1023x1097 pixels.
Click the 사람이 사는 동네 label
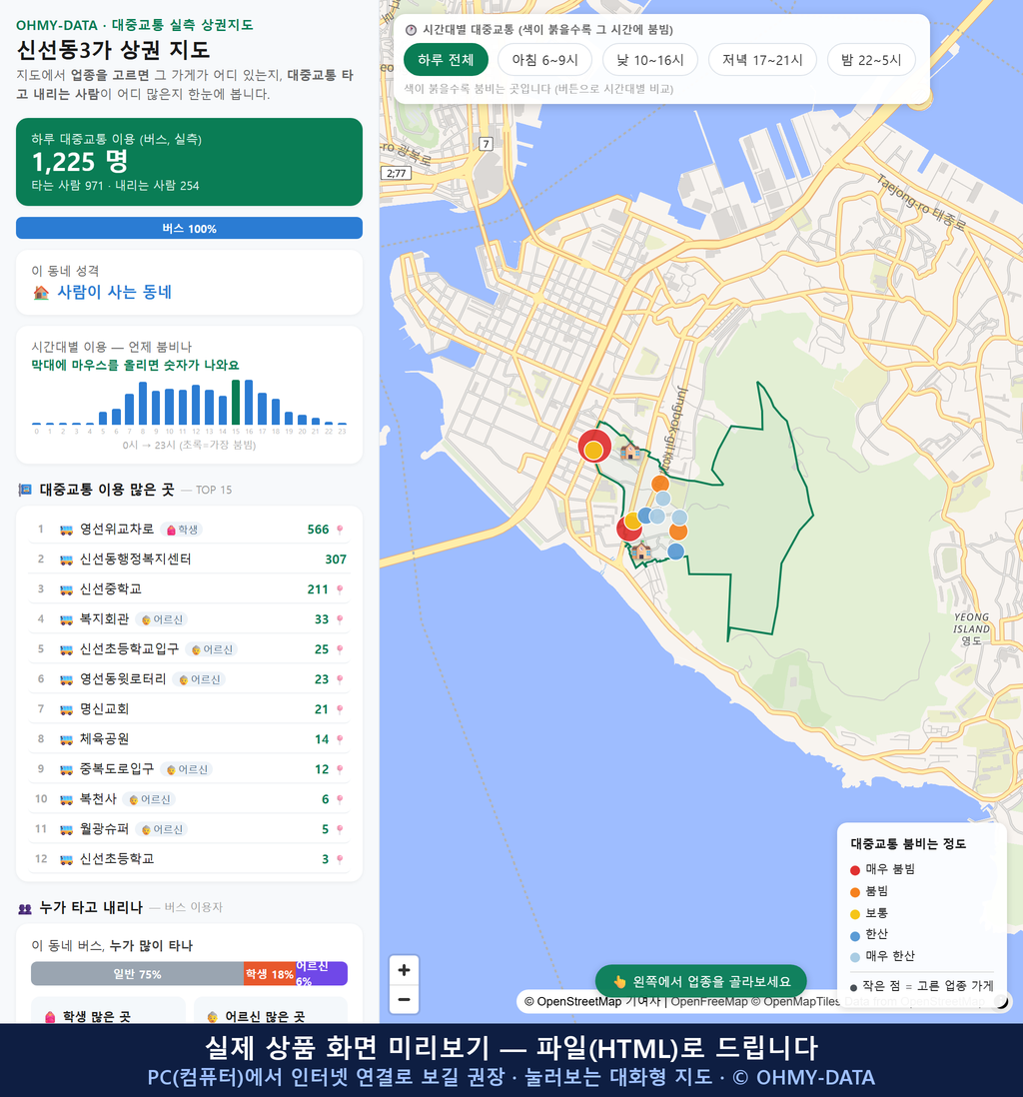(114, 293)
